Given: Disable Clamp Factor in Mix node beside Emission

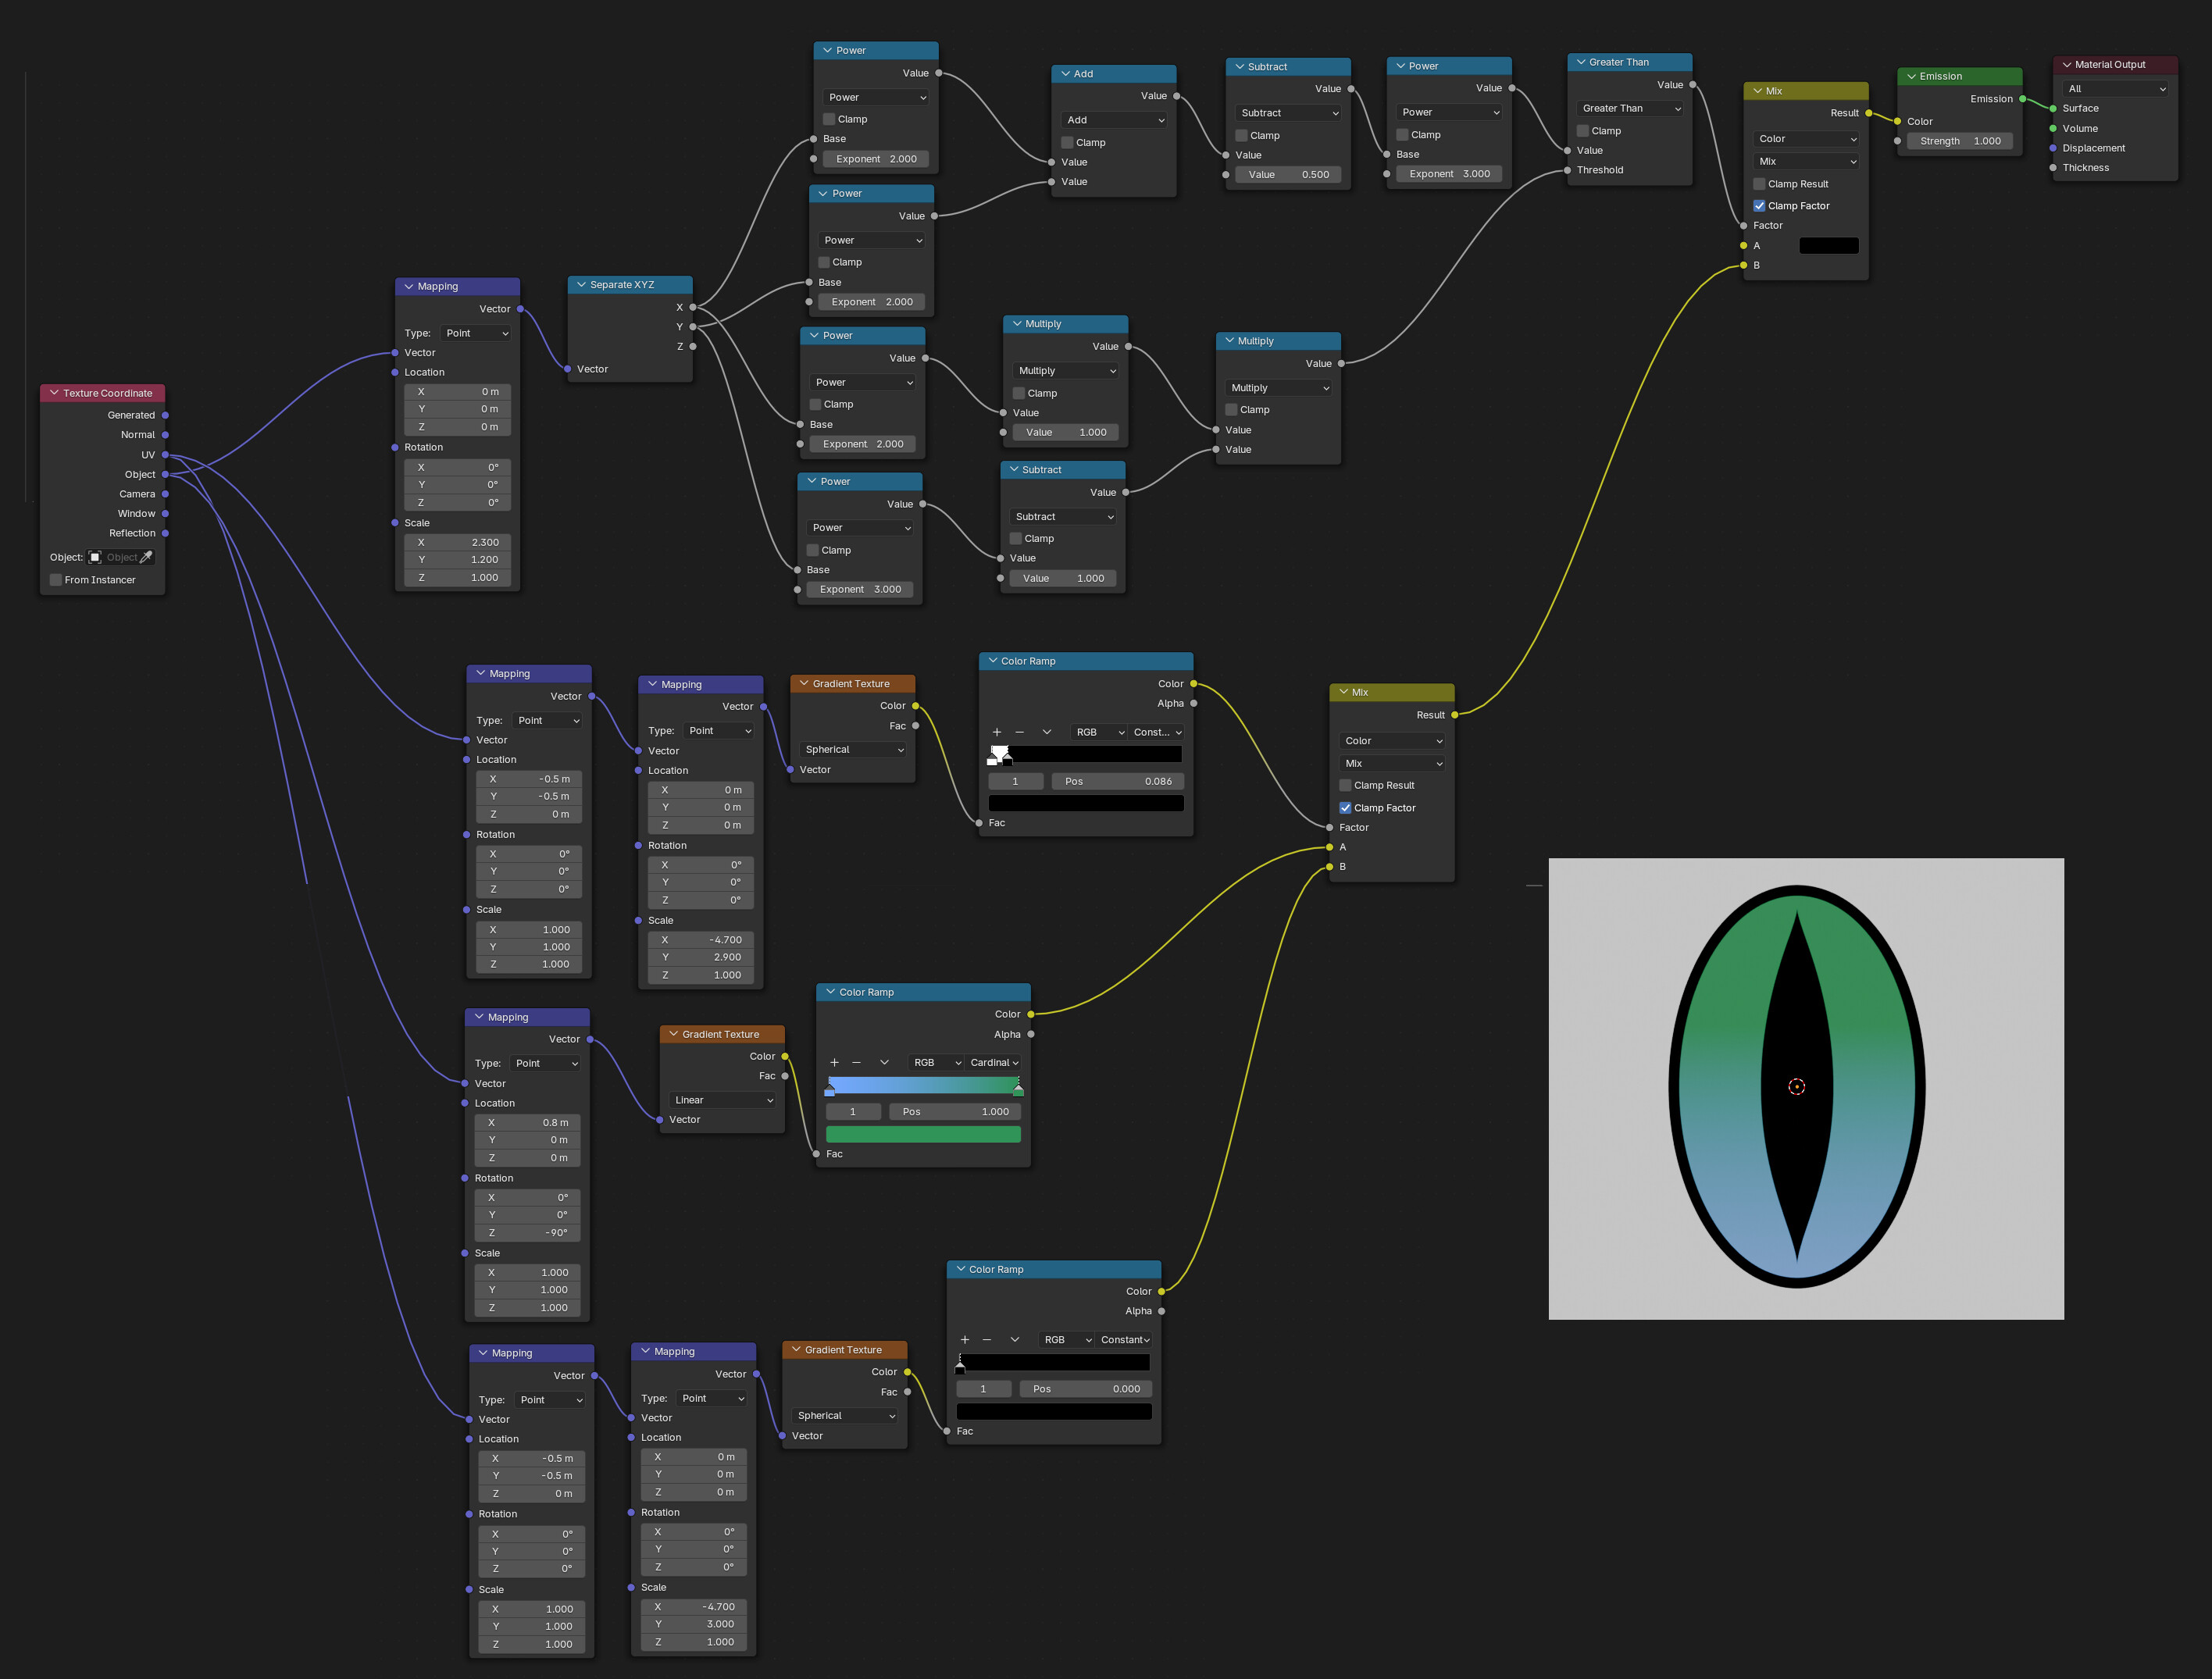Looking at the screenshot, I should click(1759, 206).
